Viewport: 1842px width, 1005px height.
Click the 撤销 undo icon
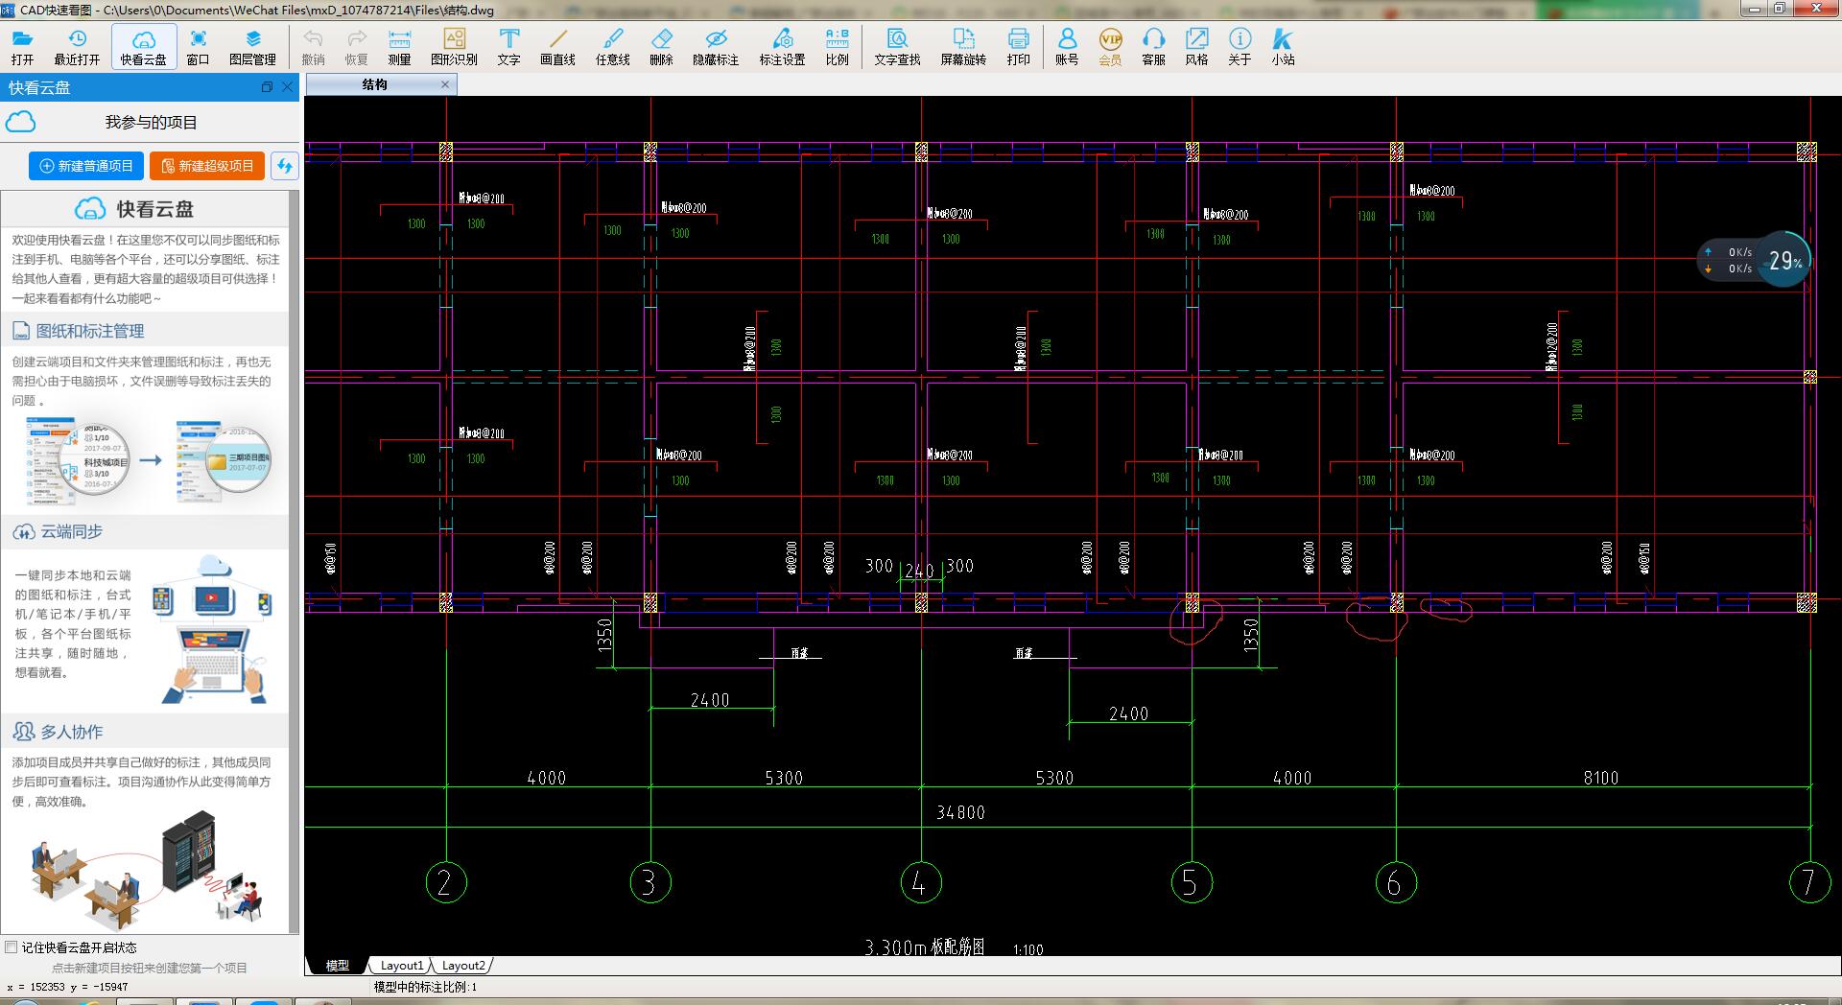tap(313, 46)
